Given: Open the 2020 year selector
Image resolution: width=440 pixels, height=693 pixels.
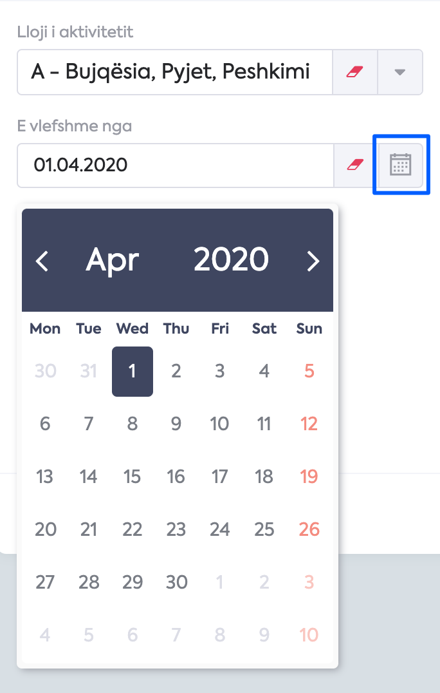Looking at the screenshot, I should tap(231, 259).
